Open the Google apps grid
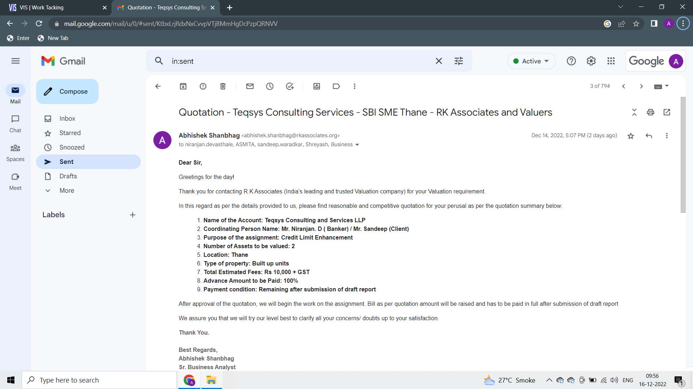 pyautogui.click(x=611, y=61)
